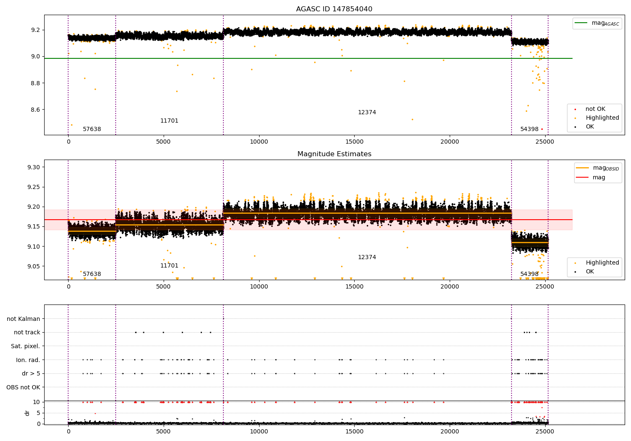Click x-tick 10000 under the bottom plot
631x441 pixels.
point(259,431)
